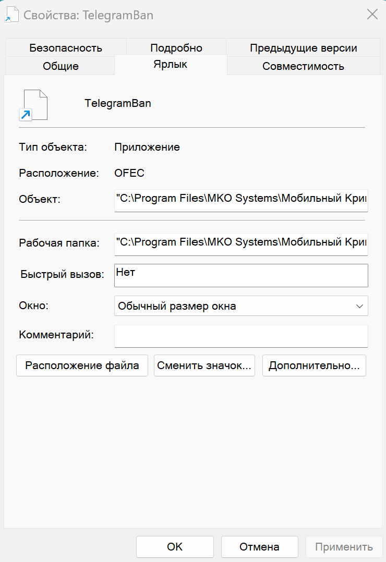Open the Окно window size dropdown

pos(241,306)
